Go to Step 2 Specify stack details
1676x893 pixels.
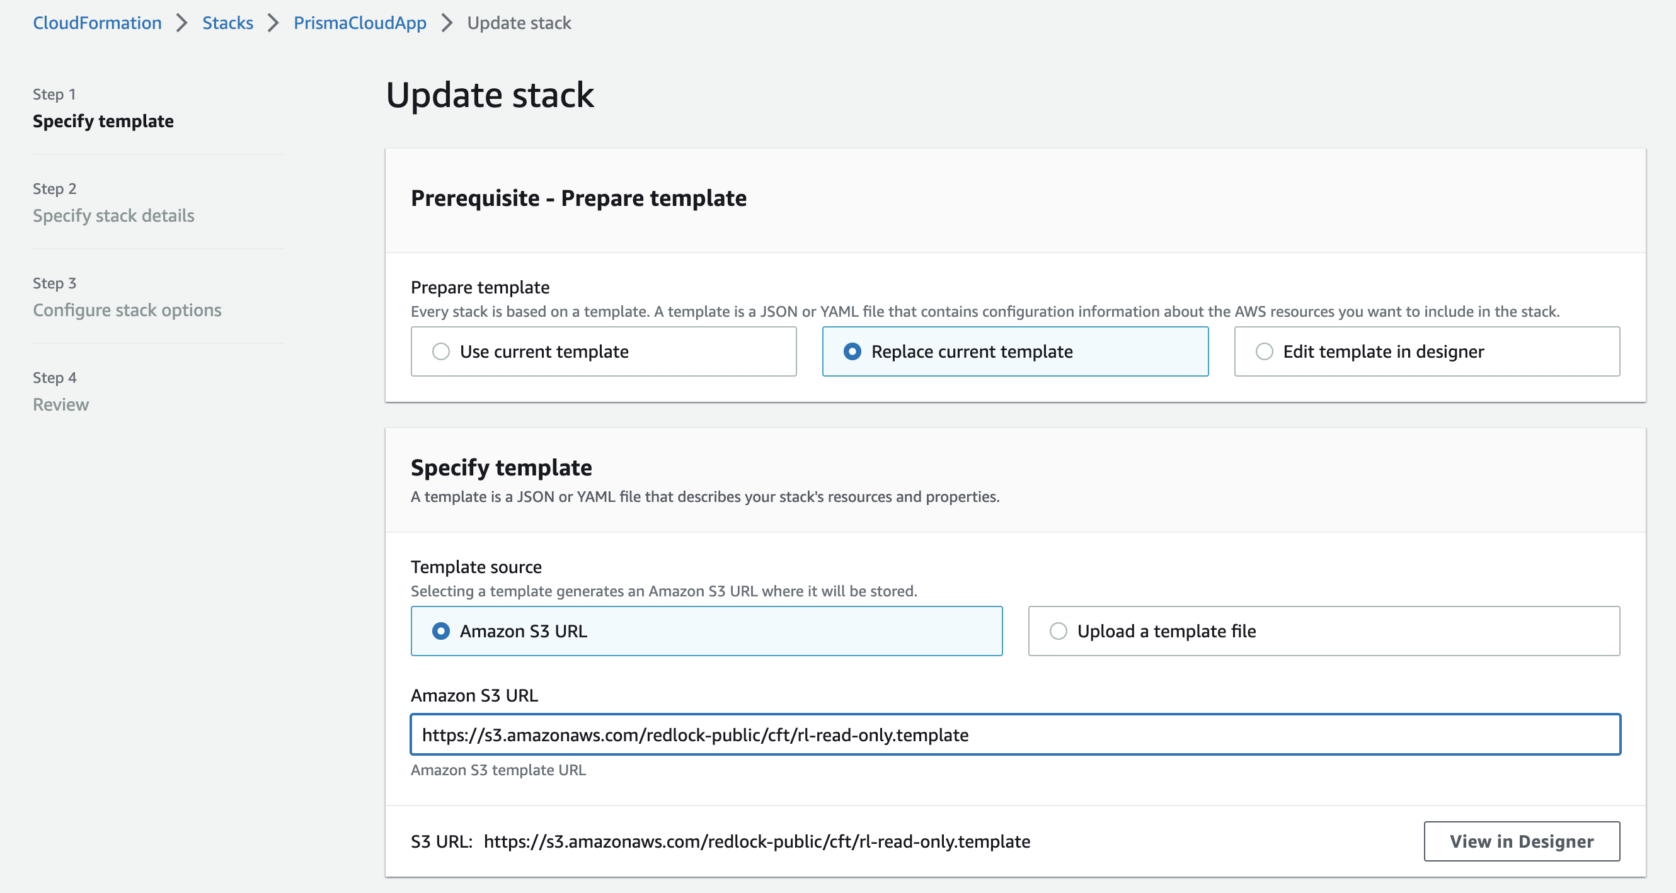pyautogui.click(x=113, y=215)
